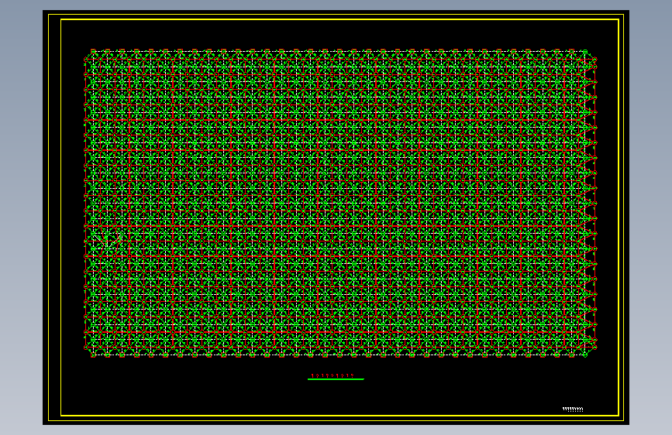Click the green underline beneath the drawing title
This screenshot has width=672, height=435.
click(x=336, y=379)
